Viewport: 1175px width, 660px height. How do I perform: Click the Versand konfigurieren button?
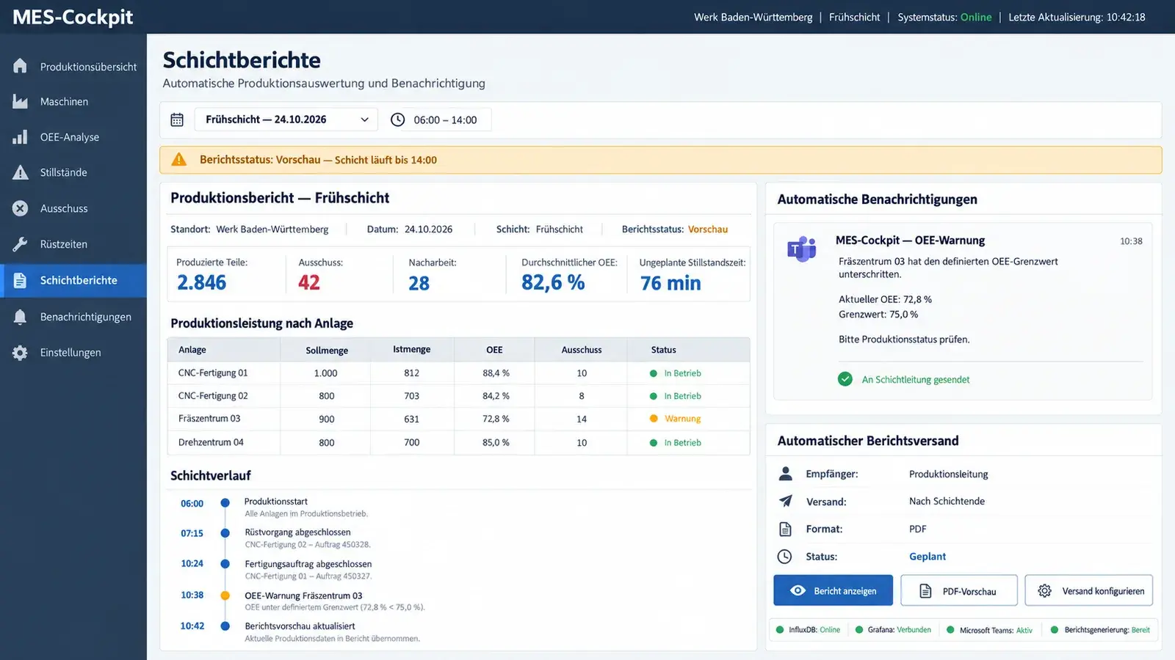pyautogui.click(x=1089, y=590)
